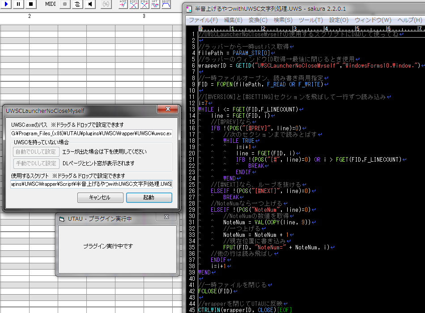Click the OPT waveform icon

click(x=155, y=4)
